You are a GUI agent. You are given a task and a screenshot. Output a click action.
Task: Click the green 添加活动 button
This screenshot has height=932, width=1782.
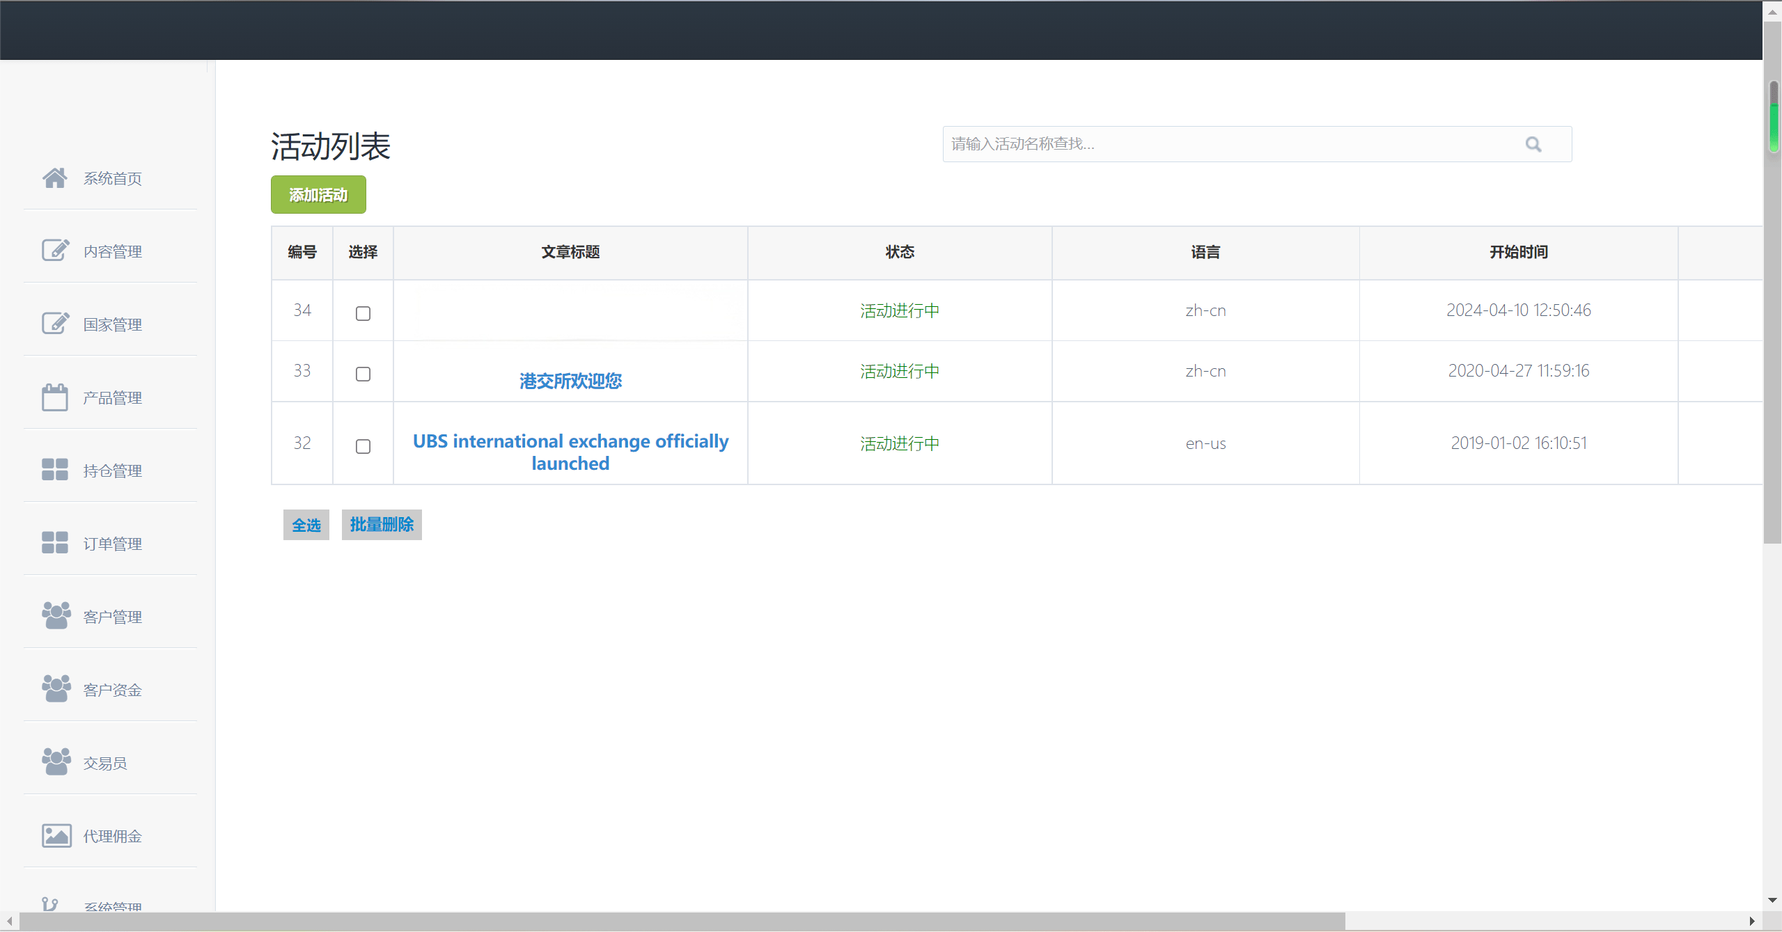click(318, 195)
